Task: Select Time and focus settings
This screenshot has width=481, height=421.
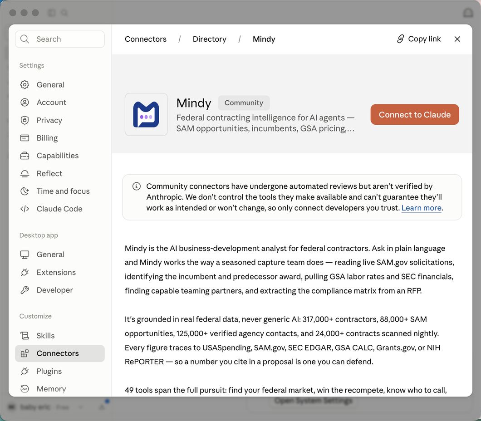Action: [60, 191]
